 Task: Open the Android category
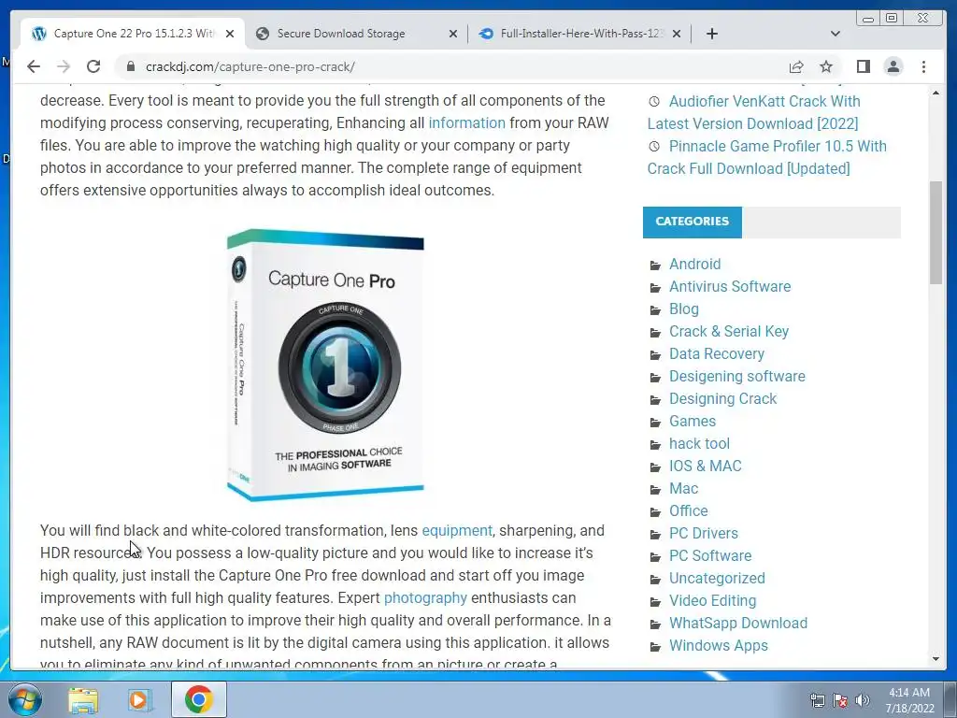pos(694,264)
